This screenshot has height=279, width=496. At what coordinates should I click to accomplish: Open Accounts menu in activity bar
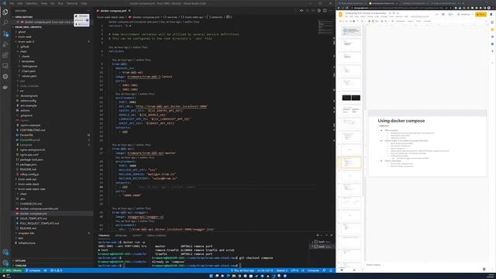point(5,253)
